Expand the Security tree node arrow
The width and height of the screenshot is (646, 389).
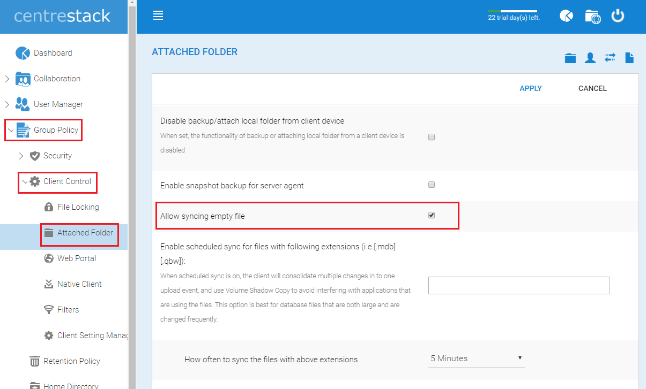point(21,156)
